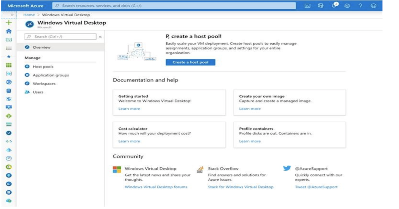The image size is (399, 209).
Task: Focus the global search resources box
Action: (174, 6)
